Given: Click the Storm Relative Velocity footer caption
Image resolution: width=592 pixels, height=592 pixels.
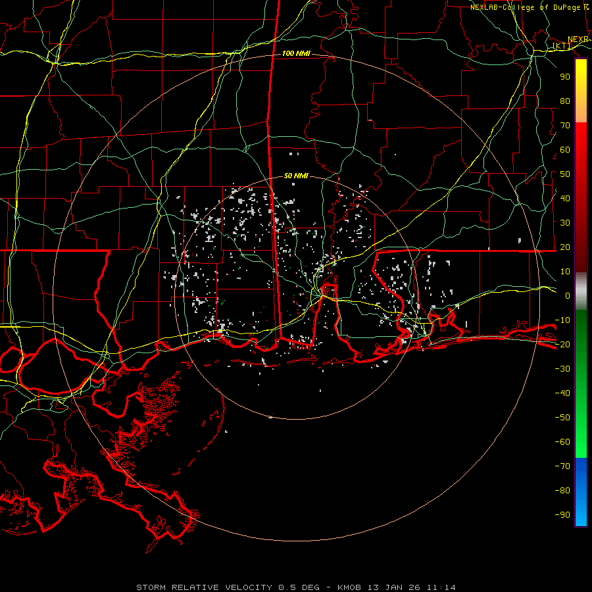Looking at the screenshot, I should (x=296, y=587).
